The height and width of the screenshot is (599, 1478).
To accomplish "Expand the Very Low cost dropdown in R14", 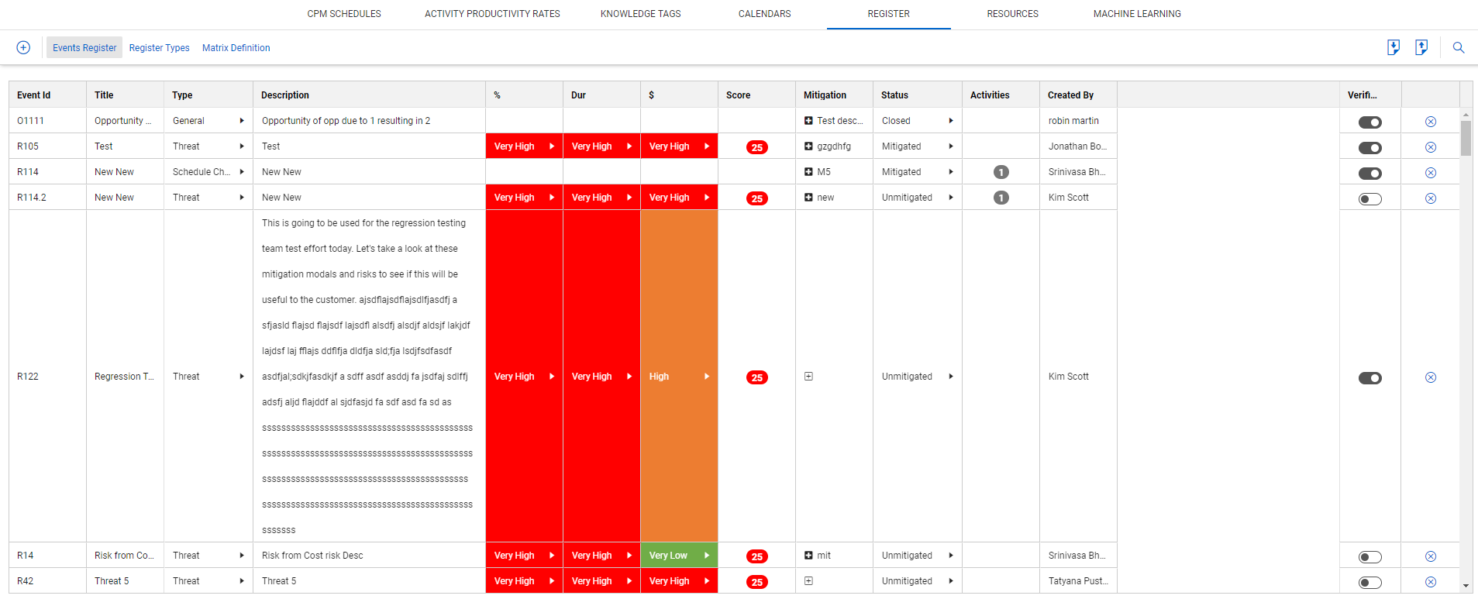I will 706,556.
